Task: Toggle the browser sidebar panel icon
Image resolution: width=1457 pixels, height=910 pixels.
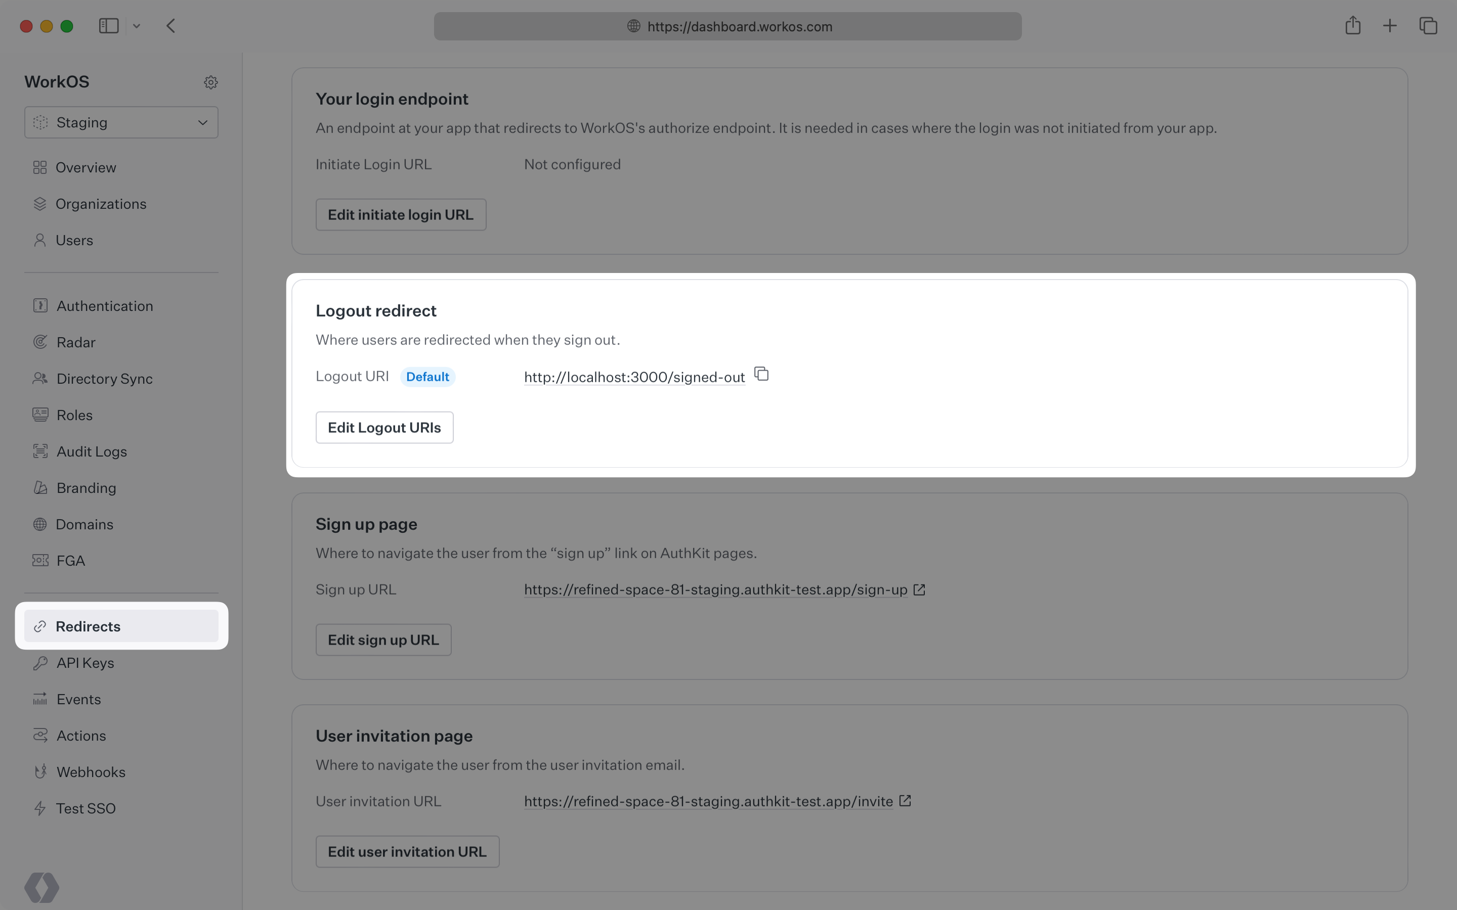Action: tap(108, 26)
